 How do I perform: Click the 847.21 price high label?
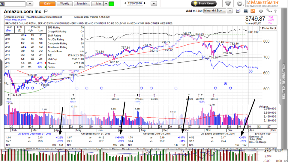pos(187,33)
